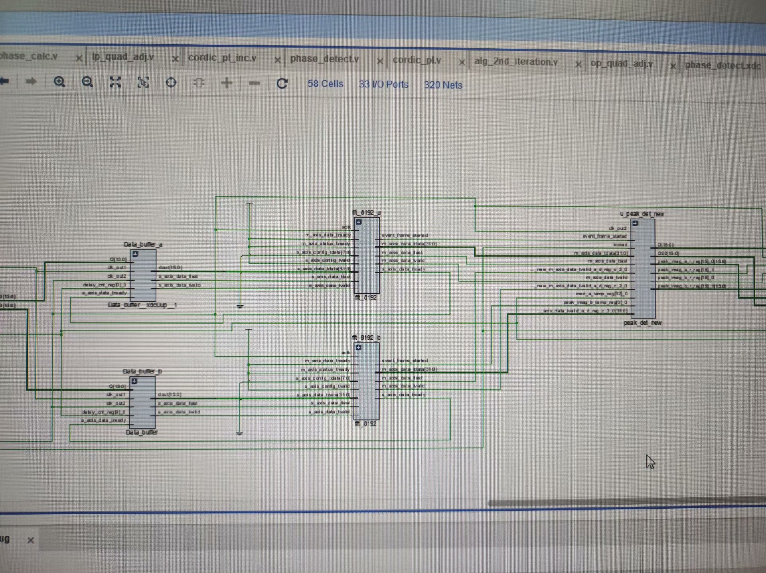
Task: Expand the u_peak_det_new block
Action: point(635,223)
